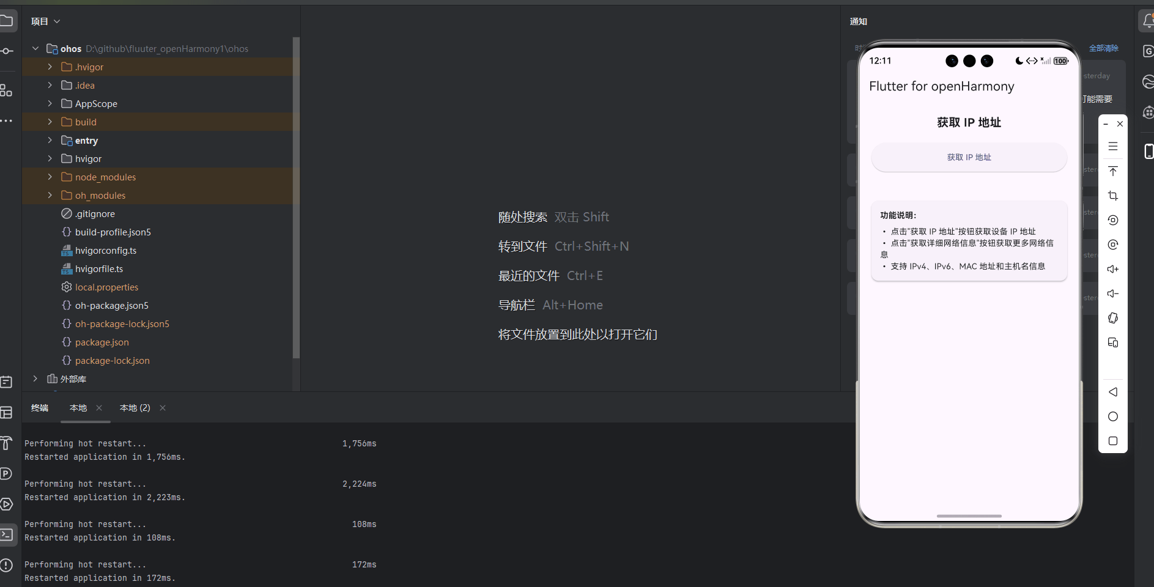Viewport: 1154px width, 587px height.
Task: Open the Problems panel via exclamation icon
Action: click(7, 565)
